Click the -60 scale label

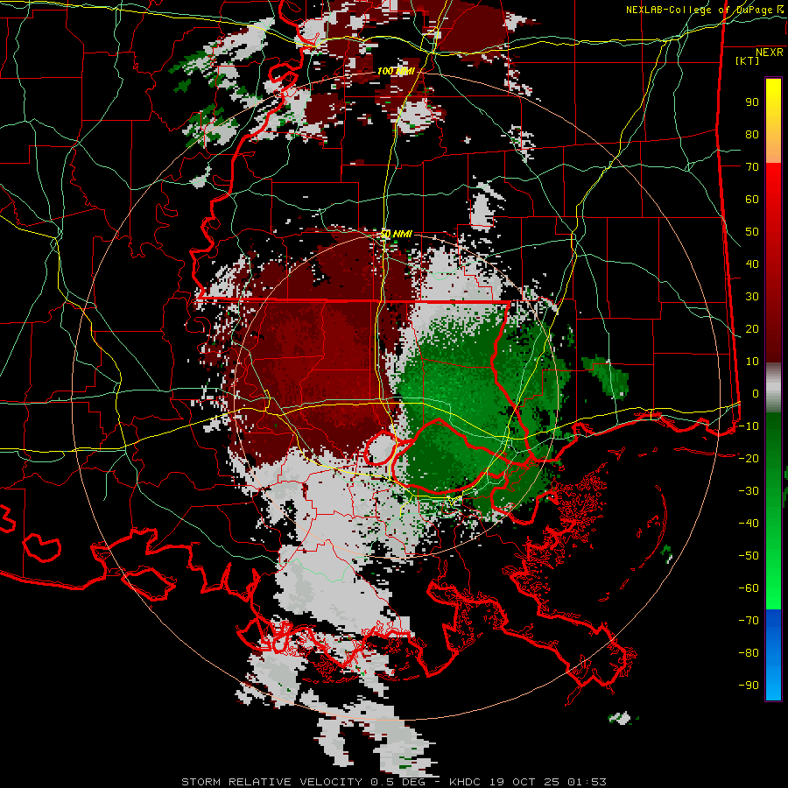pos(749,588)
